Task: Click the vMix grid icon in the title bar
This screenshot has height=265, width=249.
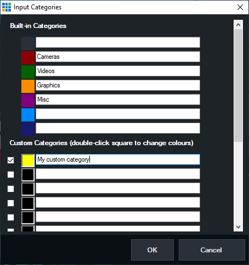Action: pos(7,7)
